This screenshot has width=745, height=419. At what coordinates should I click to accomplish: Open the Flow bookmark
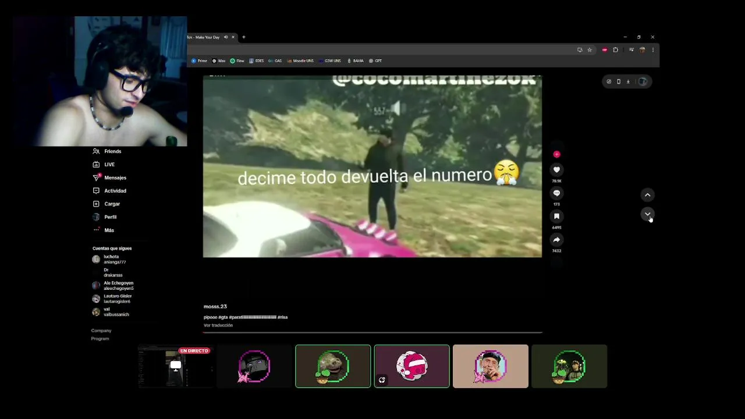[x=237, y=61]
